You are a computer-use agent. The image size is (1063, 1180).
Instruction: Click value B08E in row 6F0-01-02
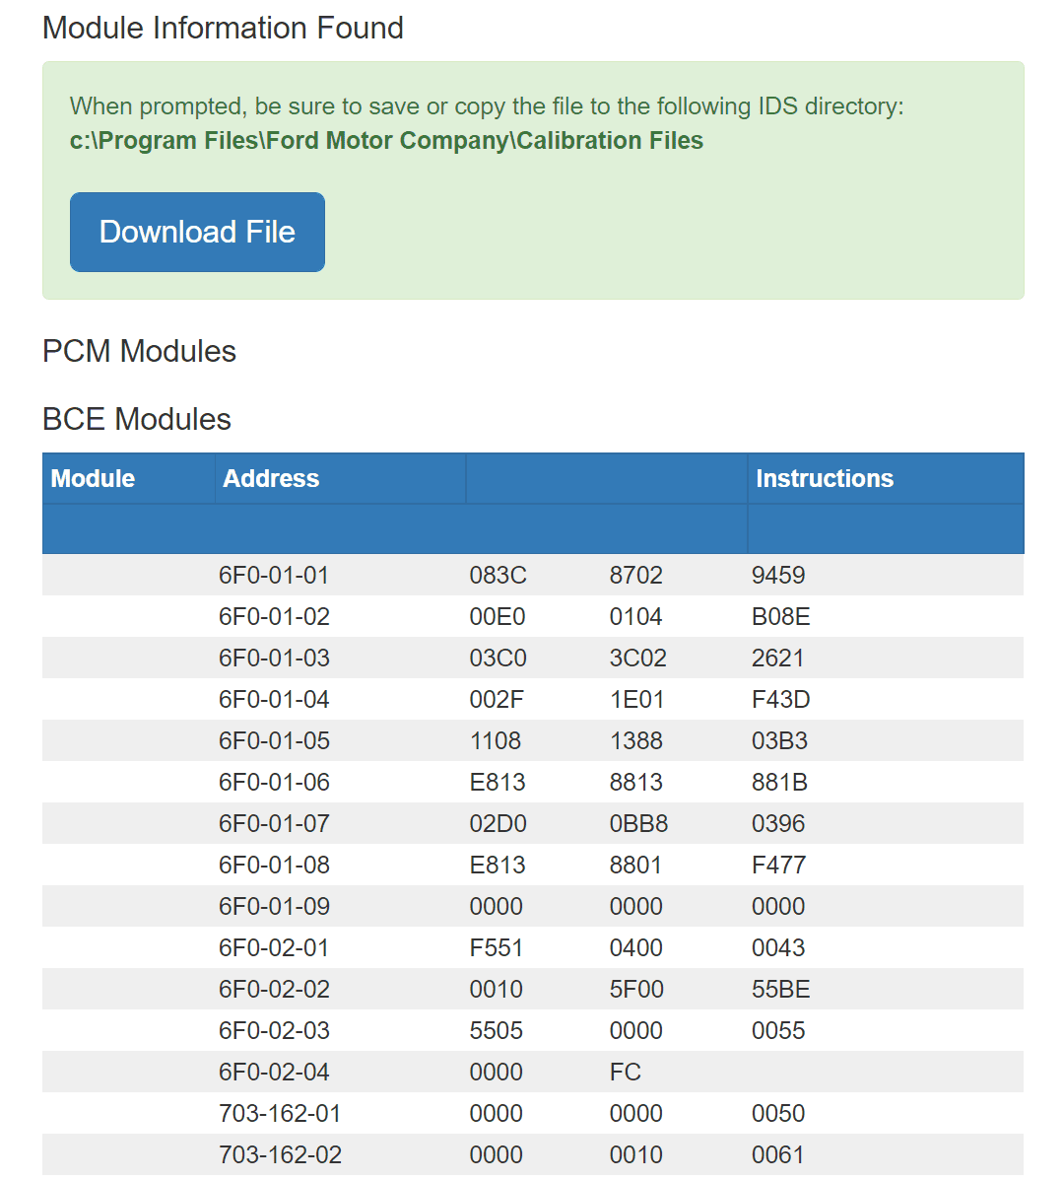coord(781,616)
